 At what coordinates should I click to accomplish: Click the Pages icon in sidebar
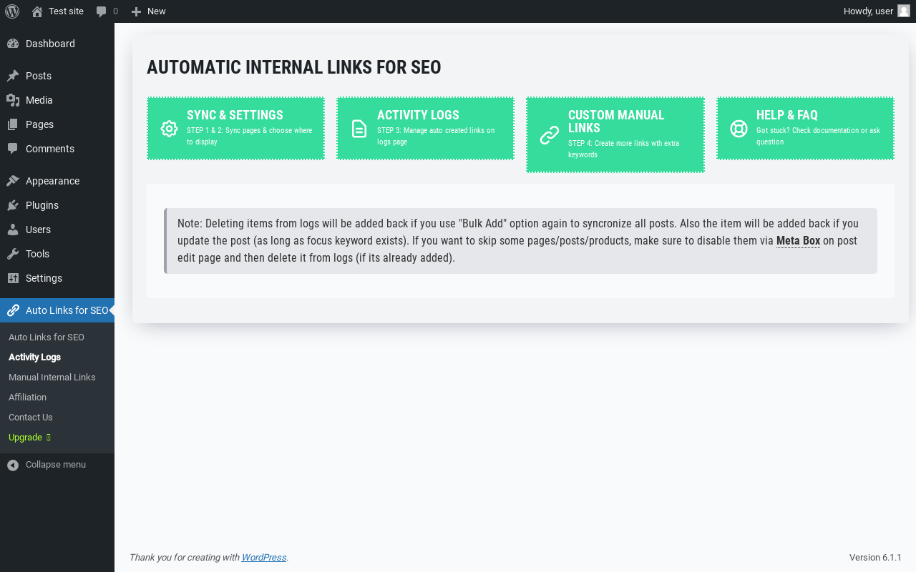[13, 124]
